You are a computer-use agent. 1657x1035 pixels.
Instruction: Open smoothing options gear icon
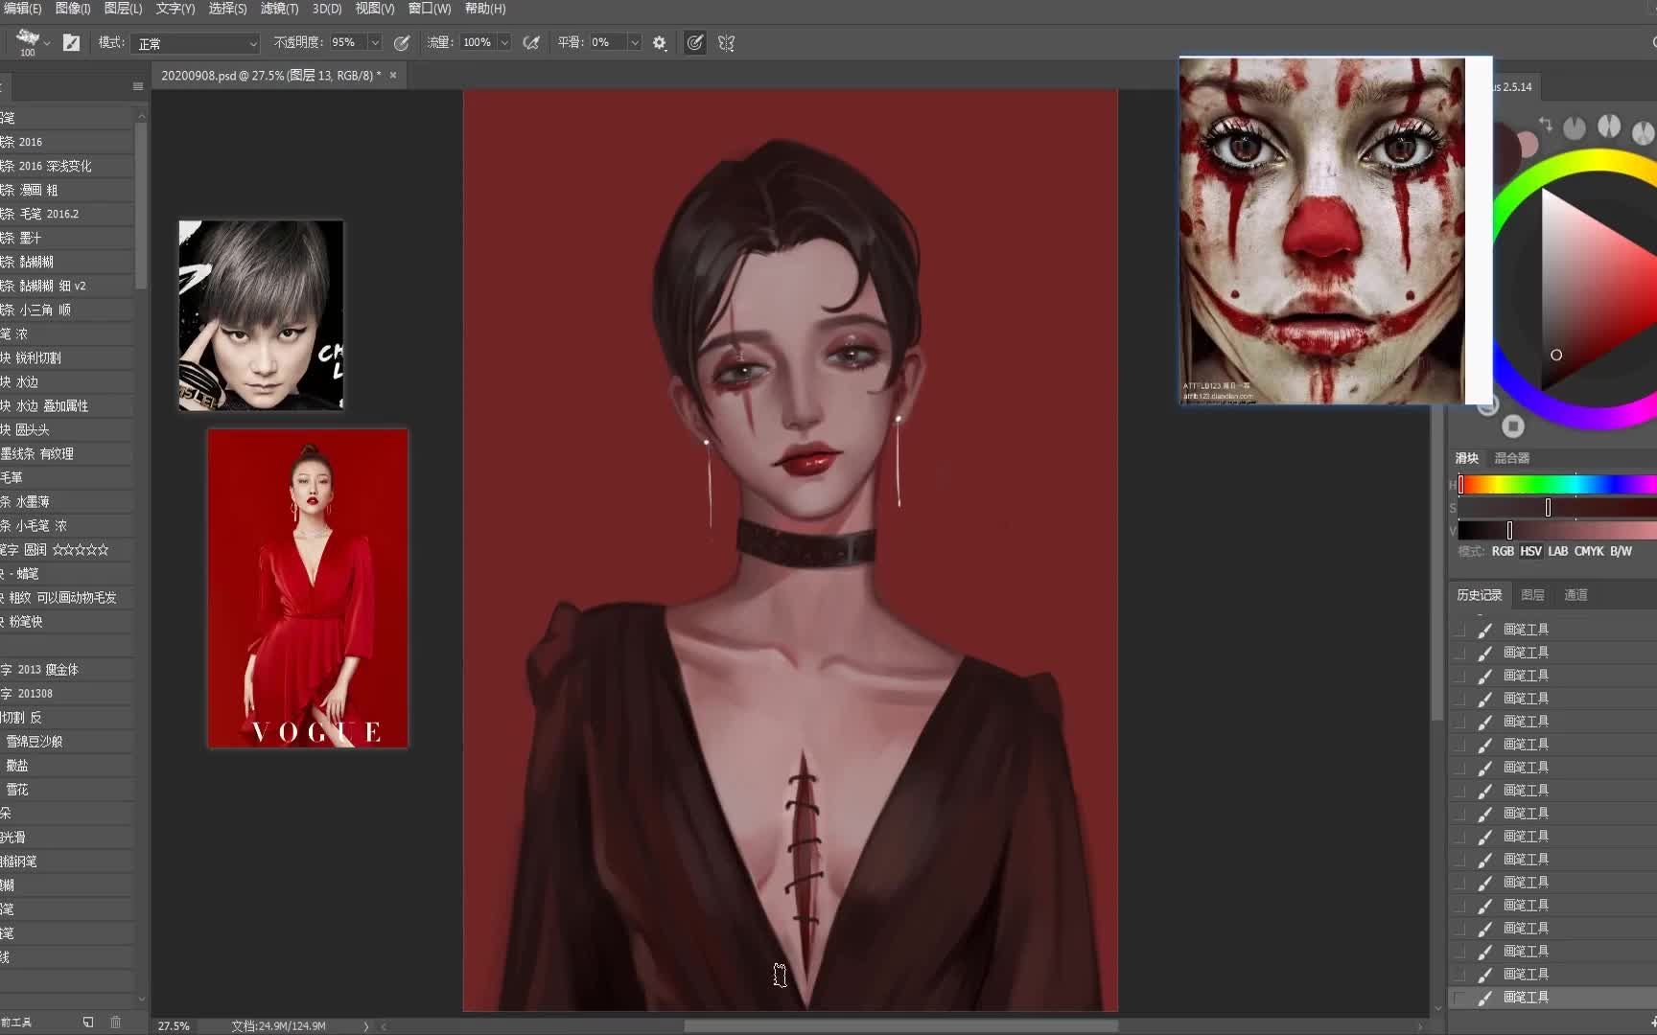pos(660,42)
